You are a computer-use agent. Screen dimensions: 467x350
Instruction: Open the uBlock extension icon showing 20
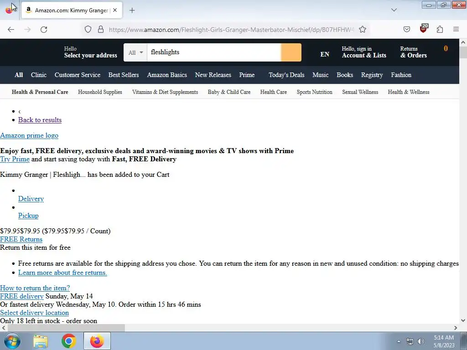point(424,29)
